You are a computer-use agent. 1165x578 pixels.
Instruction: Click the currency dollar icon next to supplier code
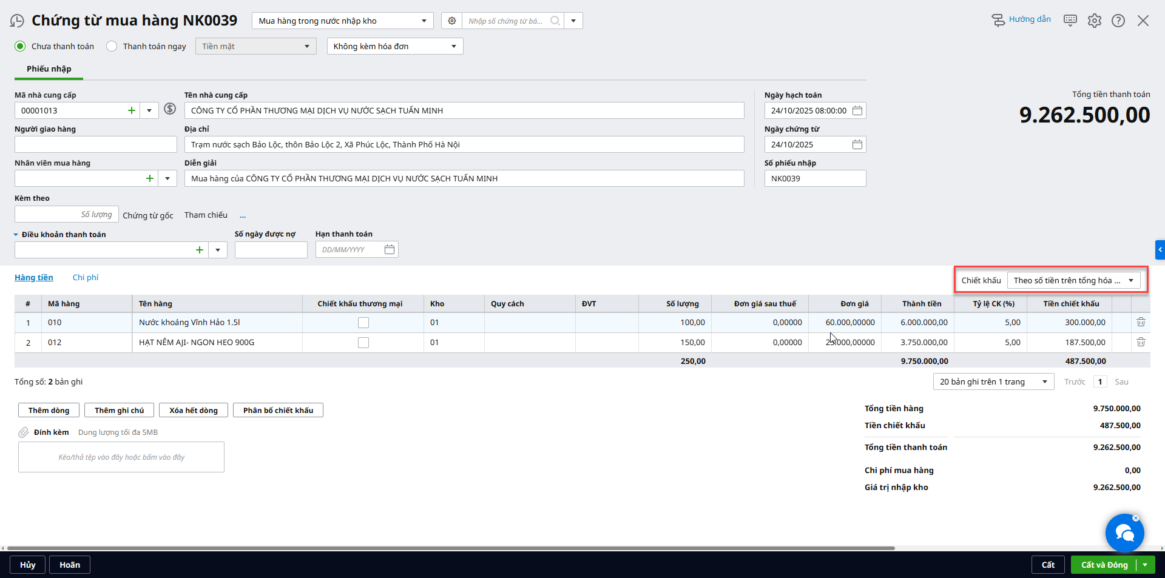170,109
